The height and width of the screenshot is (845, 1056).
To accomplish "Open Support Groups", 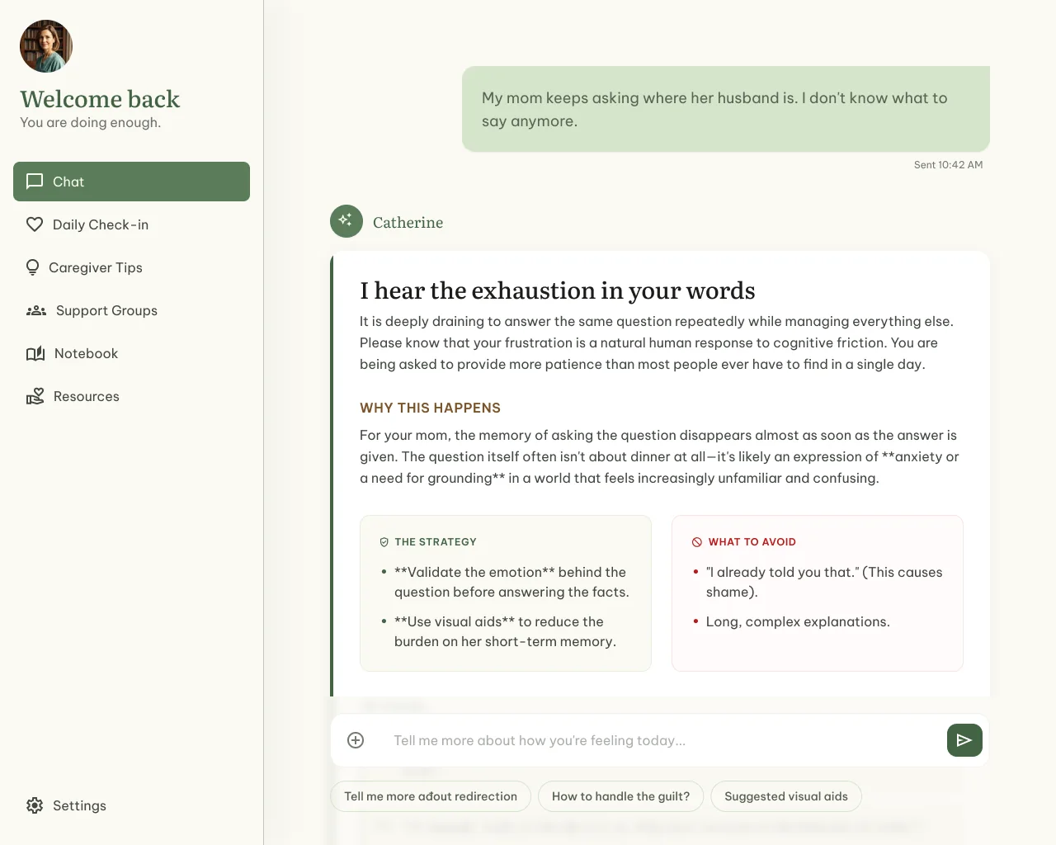I will pos(131,310).
